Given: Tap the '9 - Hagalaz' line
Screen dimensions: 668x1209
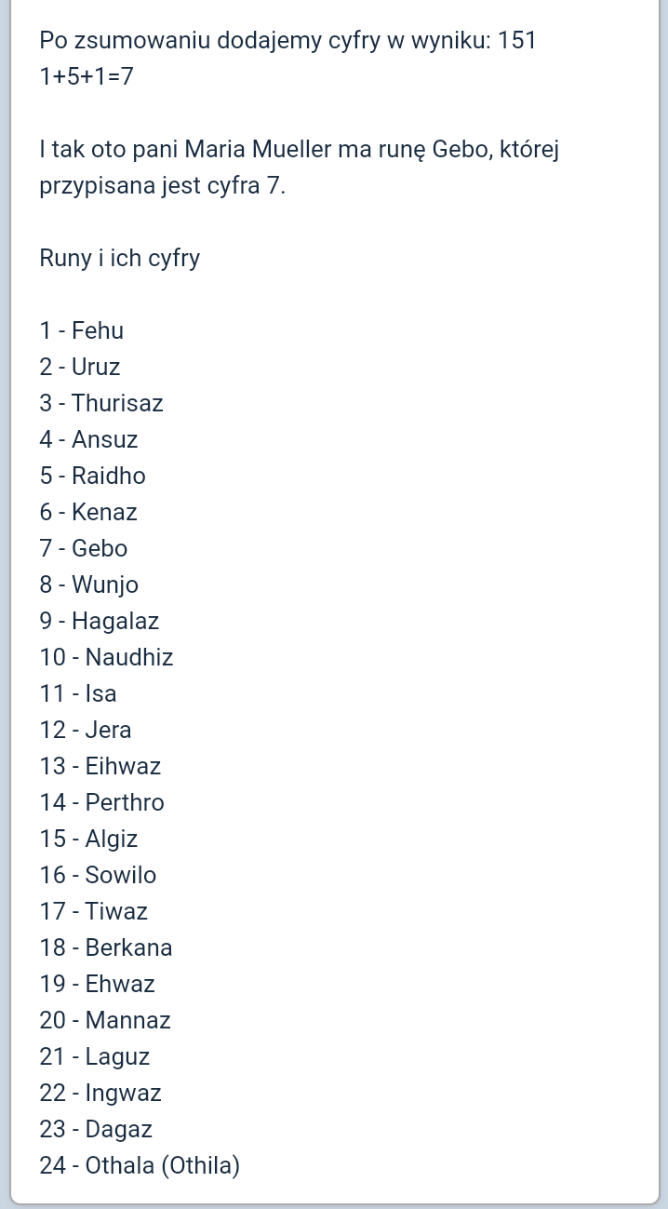Looking at the screenshot, I should (100, 621).
